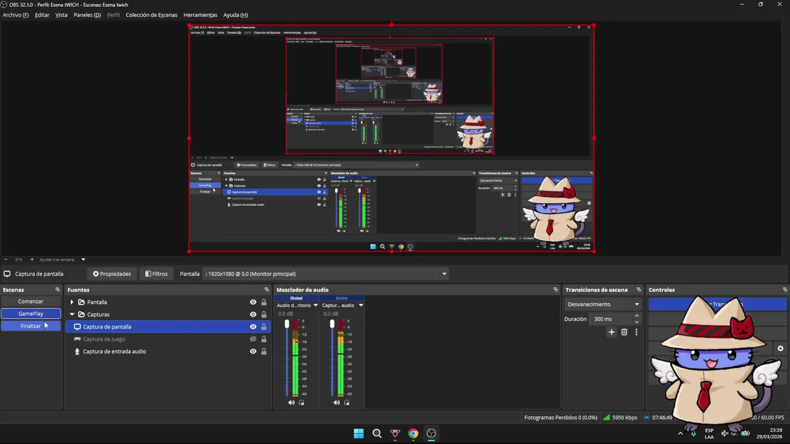Image resolution: width=790 pixels, height=444 pixels.
Task: Open the Archivo menu
Action: click(x=15, y=15)
